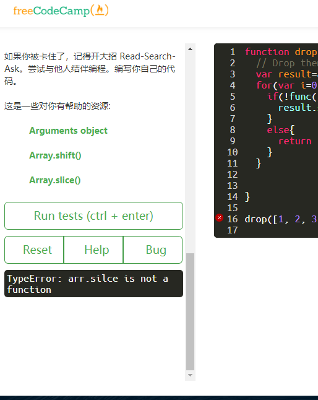Click the instructions panel scrollbar thumb
The width and height of the screenshot is (318, 400).
pyautogui.click(x=190, y=311)
